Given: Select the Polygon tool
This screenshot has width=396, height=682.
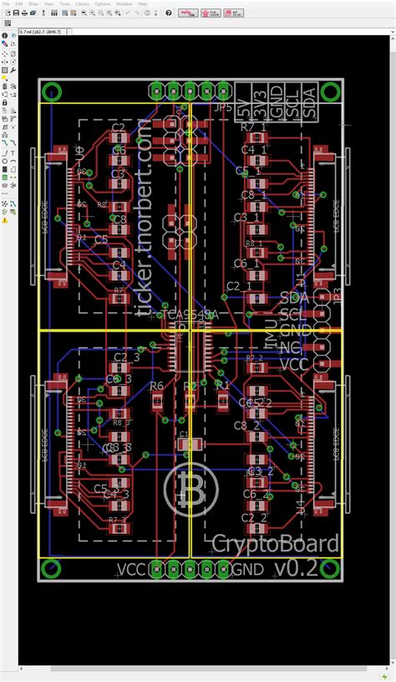Looking at the screenshot, I should click(x=13, y=169).
